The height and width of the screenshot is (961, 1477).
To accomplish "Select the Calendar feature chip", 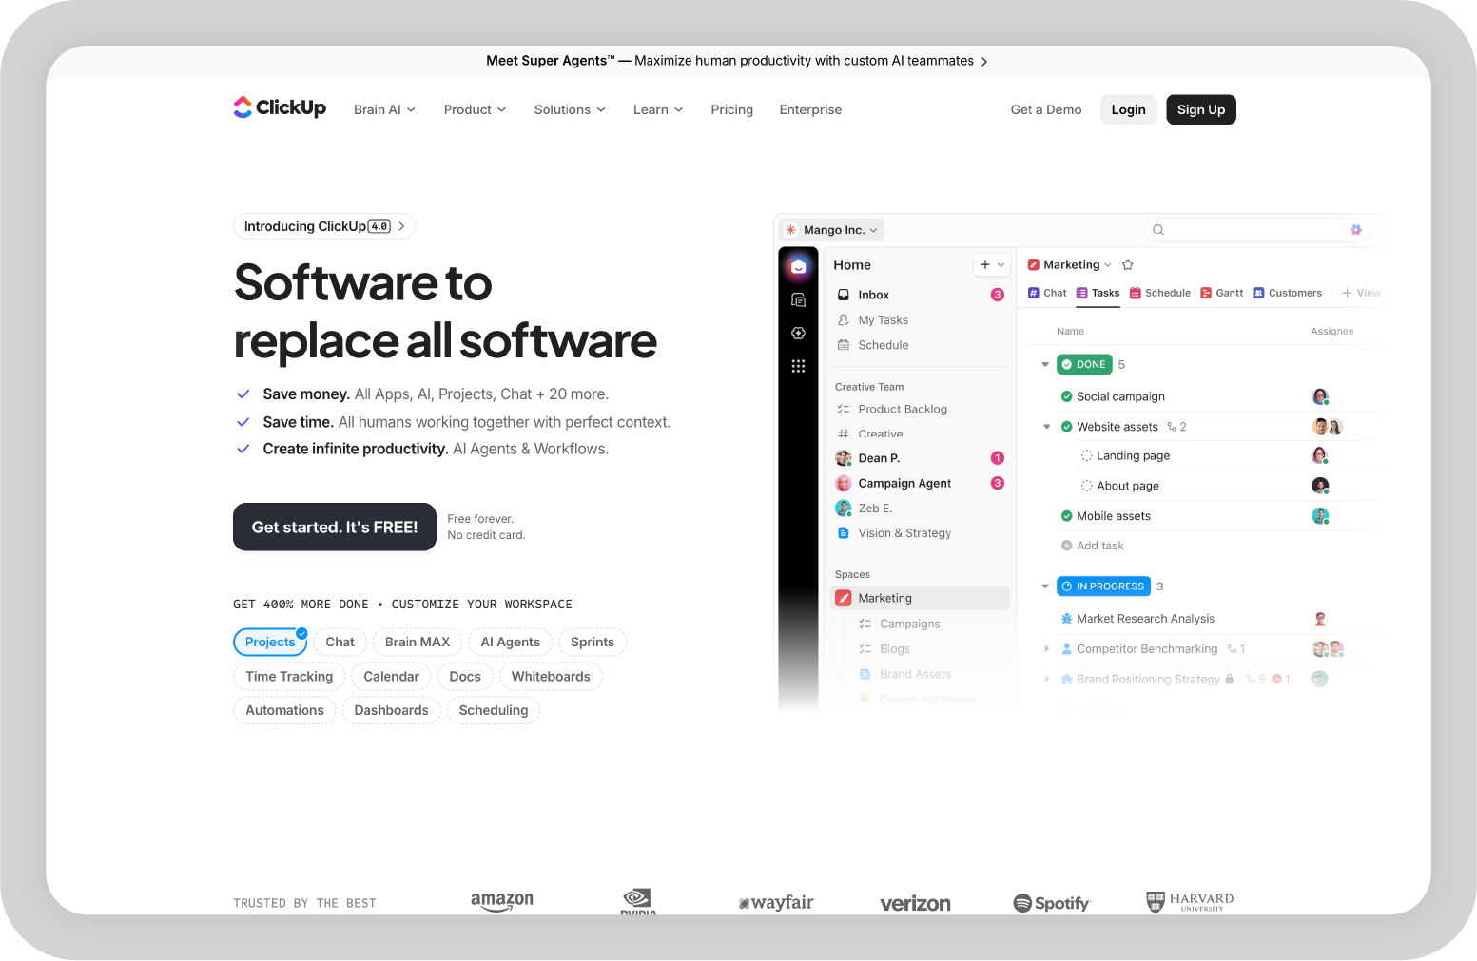I will pyautogui.click(x=391, y=677).
